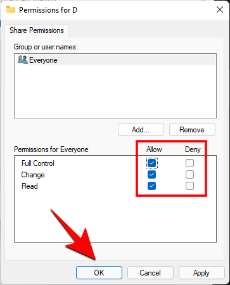Select the Read permission label
This screenshot has width=230, height=285.
click(30, 186)
